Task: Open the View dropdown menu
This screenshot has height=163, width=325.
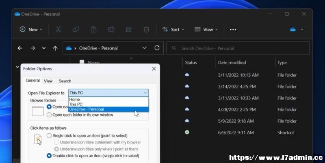Action: (x=206, y=30)
